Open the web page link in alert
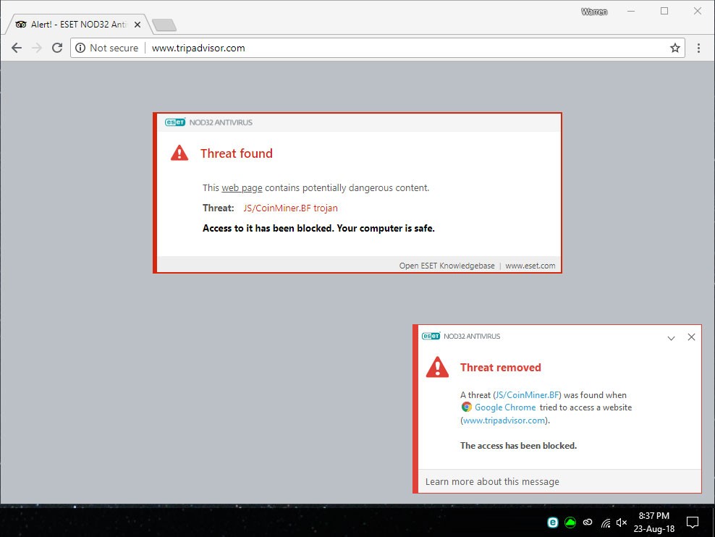Image resolution: width=715 pixels, height=537 pixels. coord(242,188)
